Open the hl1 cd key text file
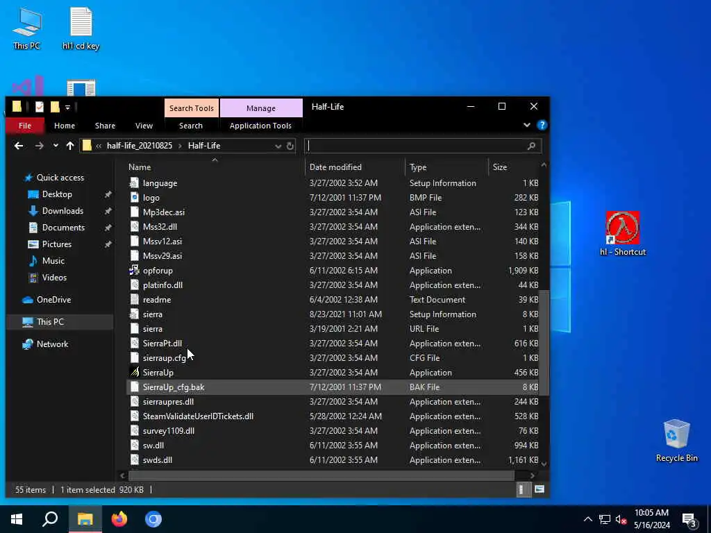711x533 pixels. 81,28
